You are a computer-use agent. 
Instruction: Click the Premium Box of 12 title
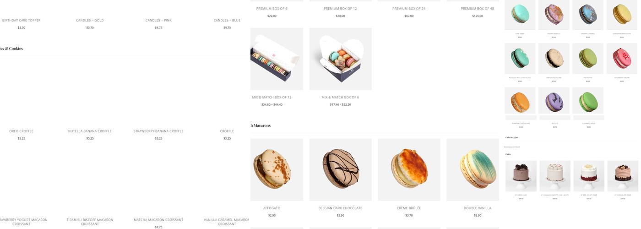point(340,9)
